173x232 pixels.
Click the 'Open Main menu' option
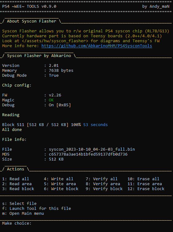(23, 213)
